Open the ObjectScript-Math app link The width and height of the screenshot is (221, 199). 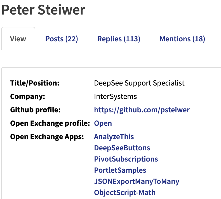tap(125, 193)
